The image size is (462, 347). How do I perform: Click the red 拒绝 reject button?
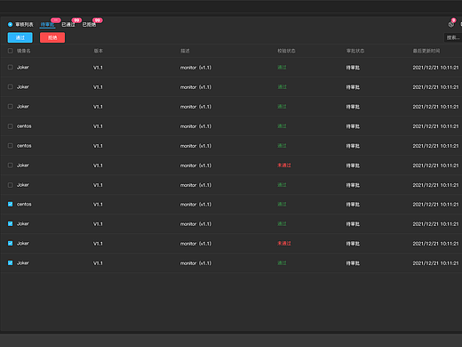point(52,37)
